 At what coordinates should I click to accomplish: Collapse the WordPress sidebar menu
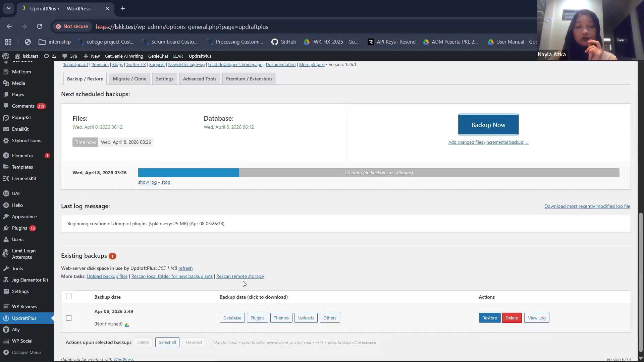[26, 352]
